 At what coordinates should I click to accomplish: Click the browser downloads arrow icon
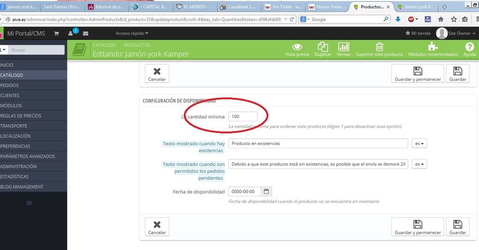point(398,19)
